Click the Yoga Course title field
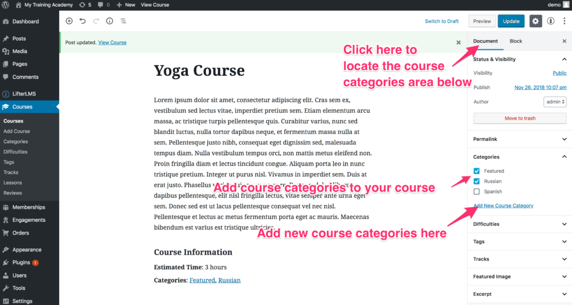 [x=199, y=71]
